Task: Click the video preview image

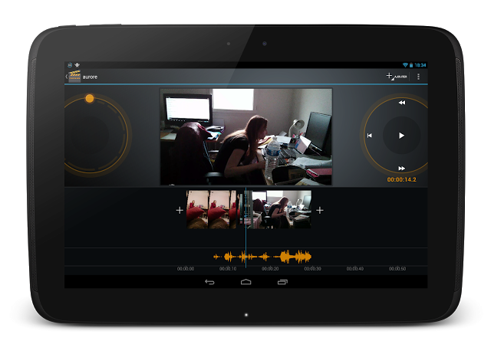Action: click(x=245, y=136)
